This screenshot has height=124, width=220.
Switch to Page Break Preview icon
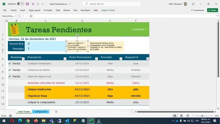(188, 116)
